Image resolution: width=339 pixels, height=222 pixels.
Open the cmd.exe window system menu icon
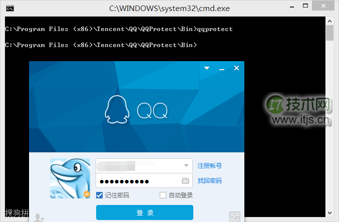[10, 9]
